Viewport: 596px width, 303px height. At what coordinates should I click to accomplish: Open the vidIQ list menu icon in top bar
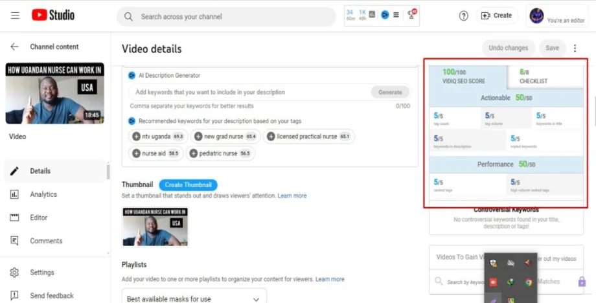396,15
